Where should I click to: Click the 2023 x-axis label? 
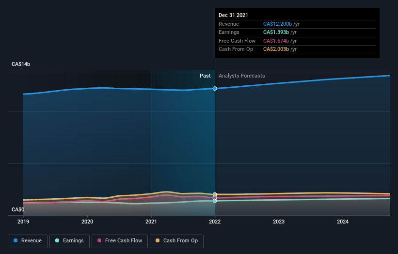pos(279,222)
